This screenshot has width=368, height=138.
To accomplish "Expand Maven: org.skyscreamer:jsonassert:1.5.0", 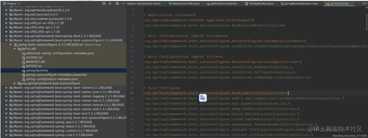I will coord(6,19).
